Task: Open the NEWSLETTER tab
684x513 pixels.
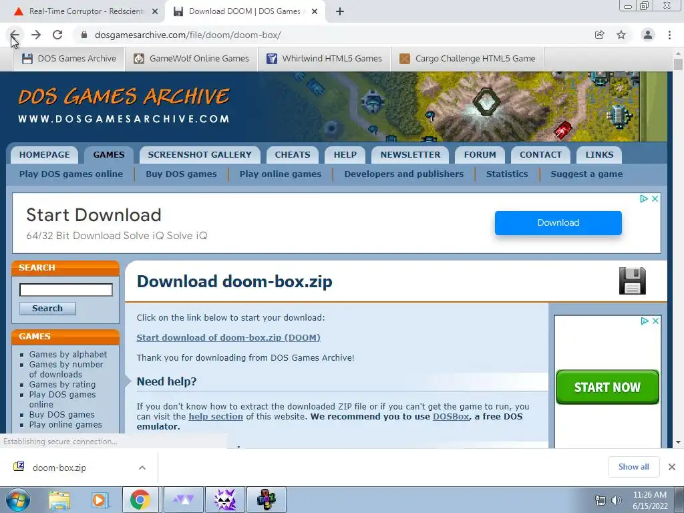Action: tap(411, 155)
